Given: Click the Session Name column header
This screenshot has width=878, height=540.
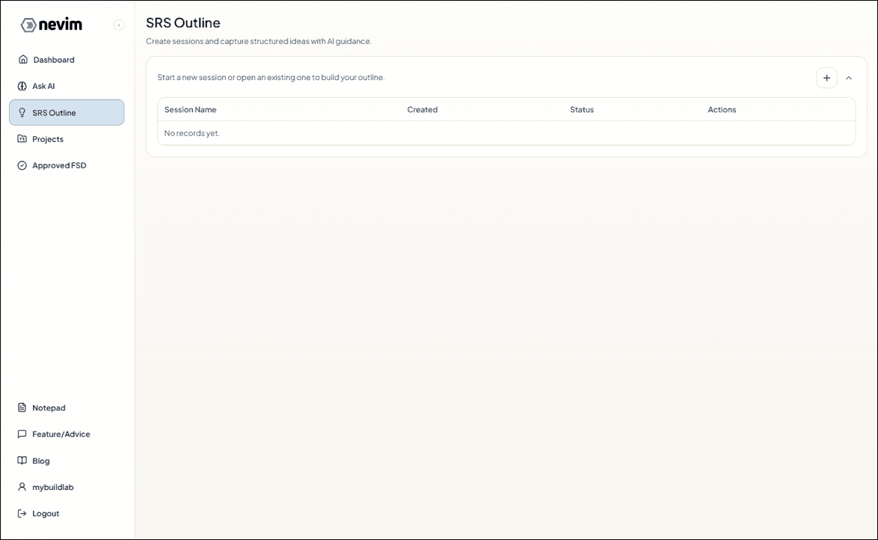Looking at the screenshot, I should click(x=188, y=109).
